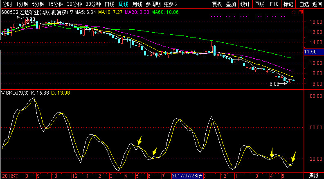Open the F10 company info

[274, 4]
